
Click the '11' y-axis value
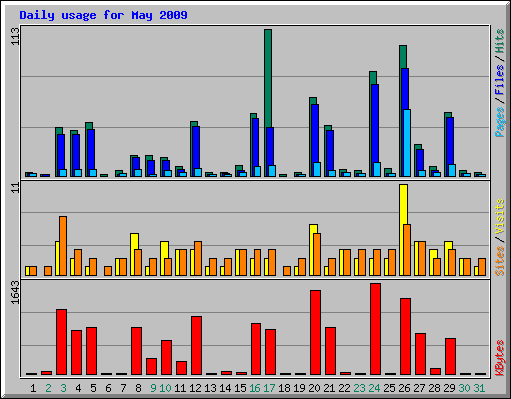pos(15,188)
